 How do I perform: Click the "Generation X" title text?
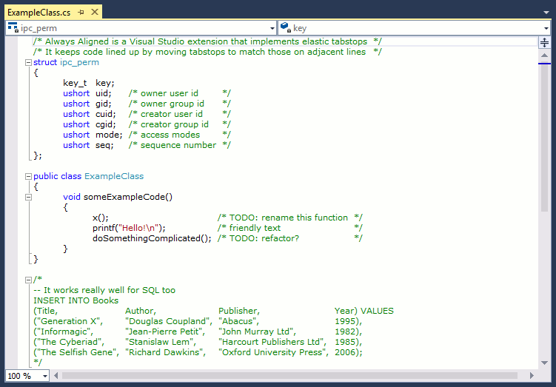click(67, 321)
